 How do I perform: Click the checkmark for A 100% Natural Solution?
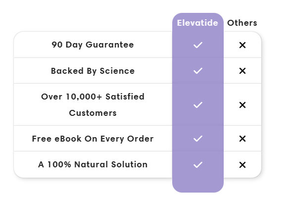[x=198, y=165]
